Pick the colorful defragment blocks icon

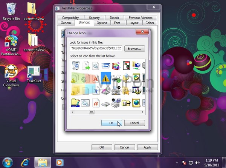pos(116,66)
